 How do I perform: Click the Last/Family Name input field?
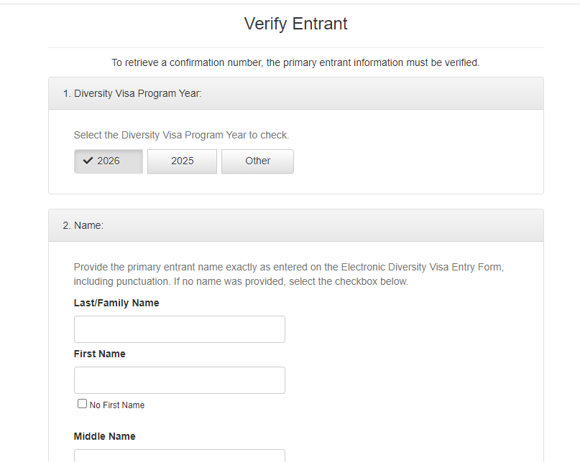pos(180,329)
